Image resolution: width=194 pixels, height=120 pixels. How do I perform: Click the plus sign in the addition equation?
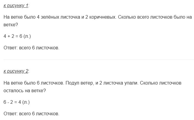click(x=10, y=36)
